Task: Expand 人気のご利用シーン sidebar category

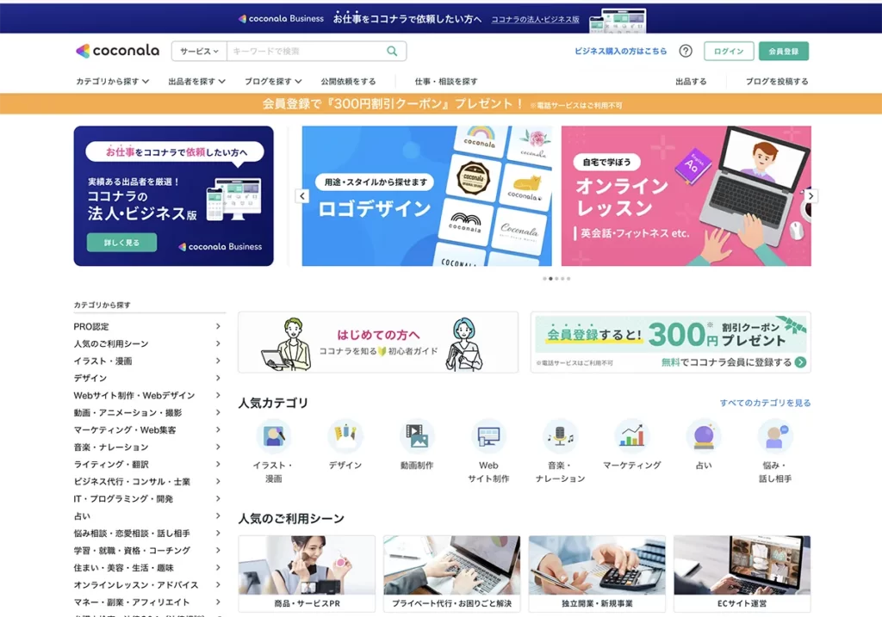Action: pyautogui.click(x=147, y=344)
